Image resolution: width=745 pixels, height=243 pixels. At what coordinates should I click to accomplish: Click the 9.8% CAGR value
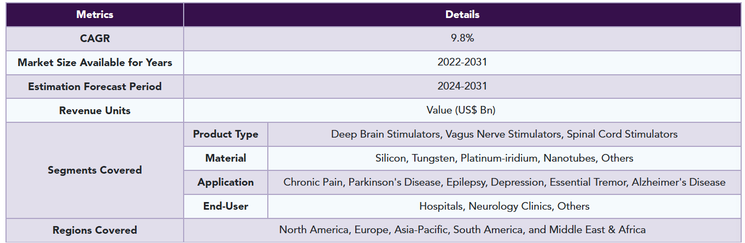[462, 38]
